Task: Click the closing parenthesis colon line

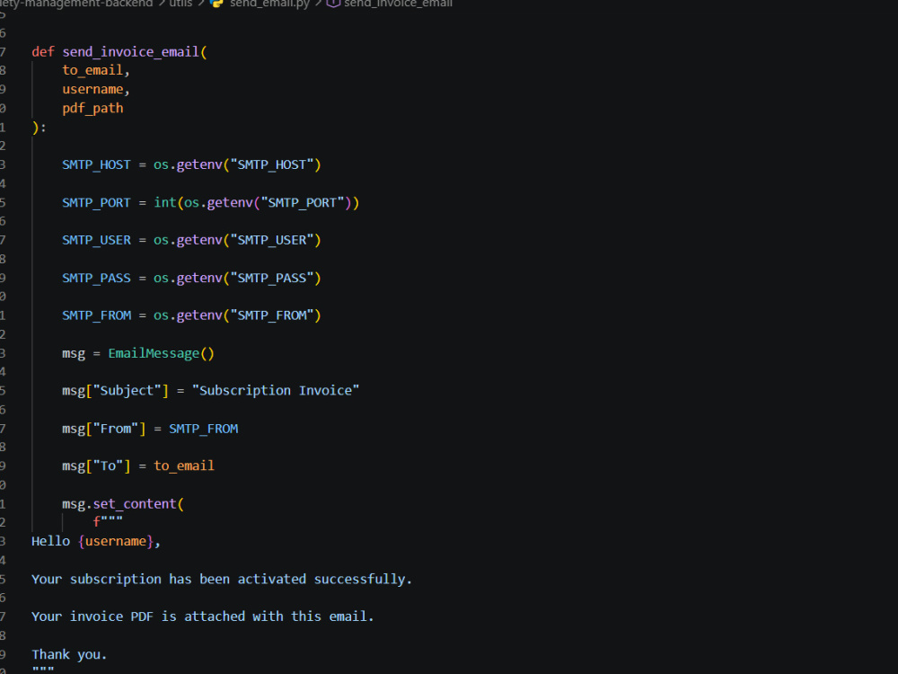Action: click(x=39, y=128)
